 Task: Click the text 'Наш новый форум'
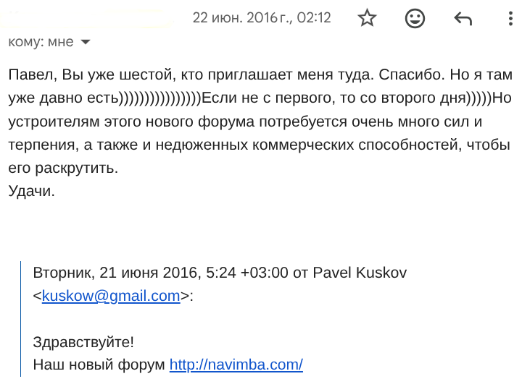(x=99, y=365)
